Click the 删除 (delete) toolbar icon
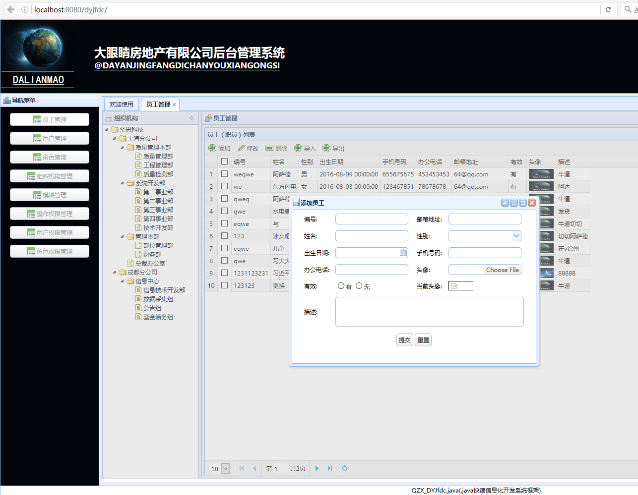Image resolution: width=638 pixels, height=495 pixels. 269,148
